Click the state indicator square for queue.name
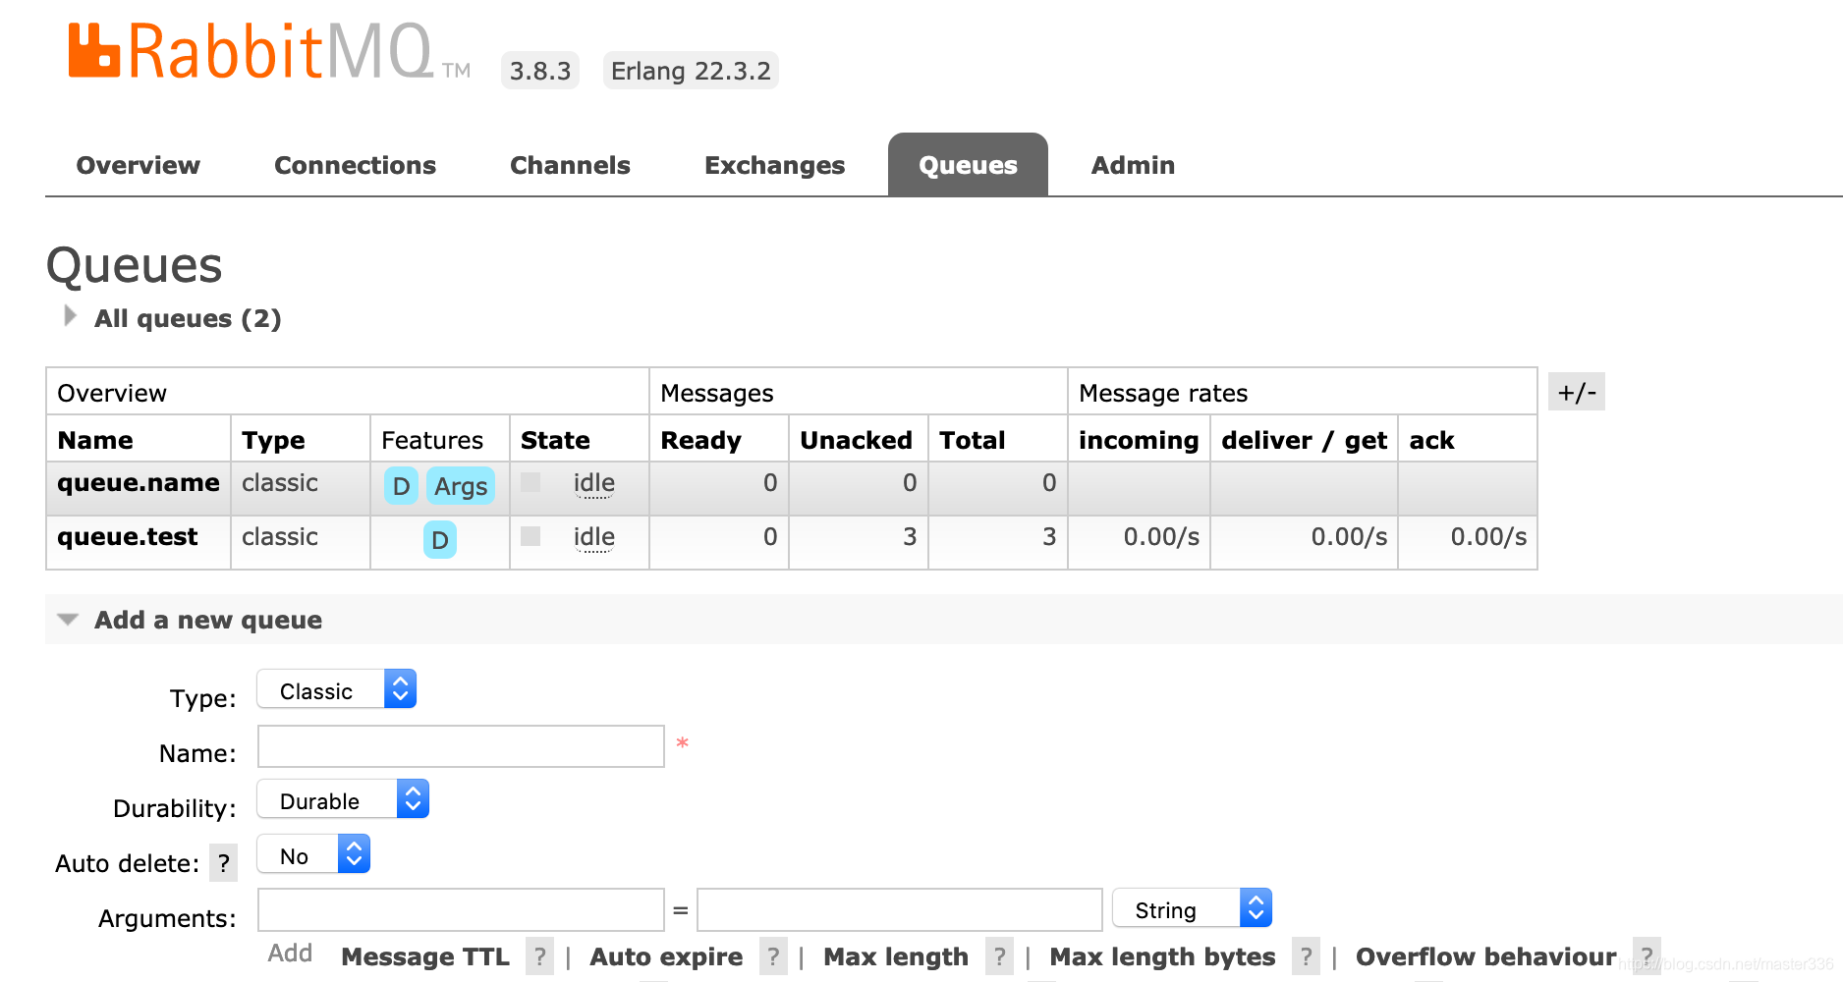1843x982 pixels. click(x=531, y=482)
